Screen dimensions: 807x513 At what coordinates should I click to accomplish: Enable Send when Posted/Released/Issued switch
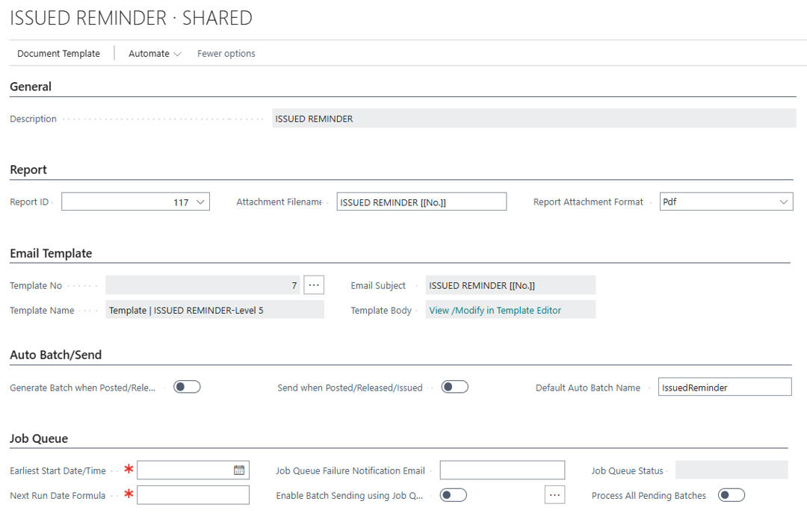click(x=454, y=387)
